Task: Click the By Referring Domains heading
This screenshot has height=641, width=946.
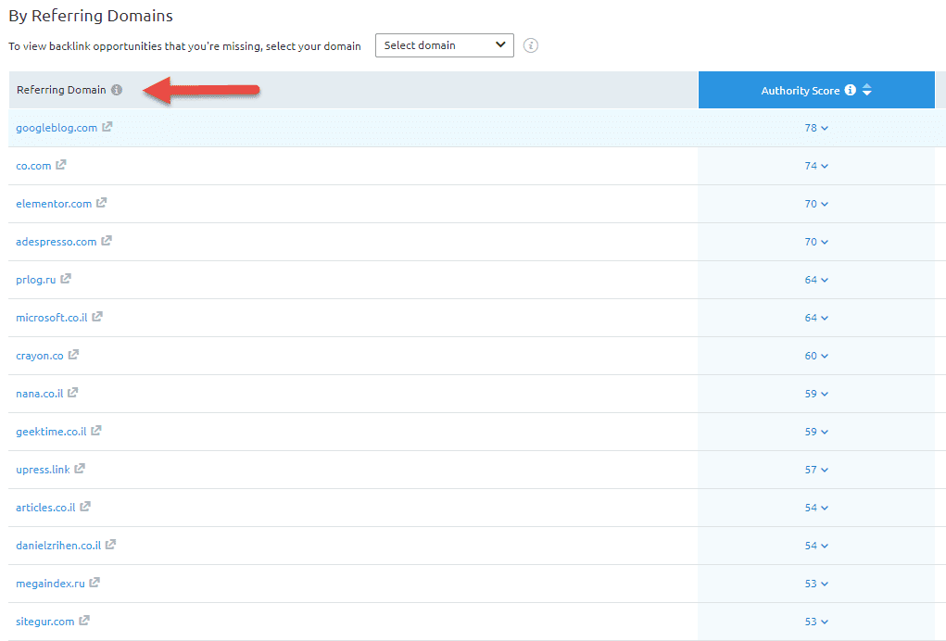Action: click(x=91, y=16)
